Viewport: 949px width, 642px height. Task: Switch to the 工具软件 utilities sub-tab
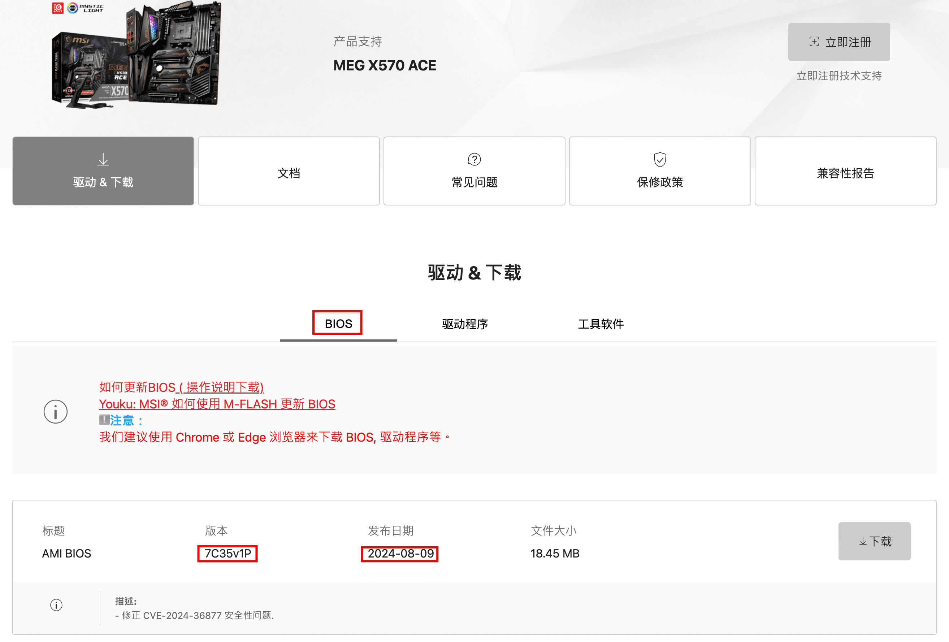coord(601,324)
